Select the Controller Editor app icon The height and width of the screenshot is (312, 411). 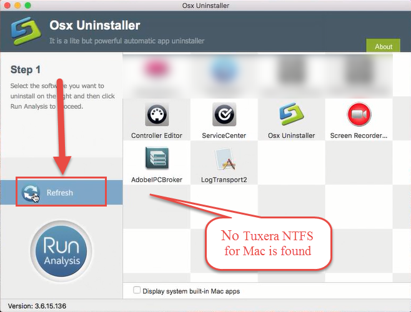click(157, 115)
